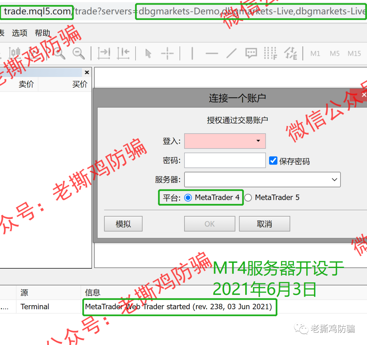Image resolution: width=367 pixels, height=345 pixels.
Task: Open the 服务器 server dropdown
Action: (262, 180)
